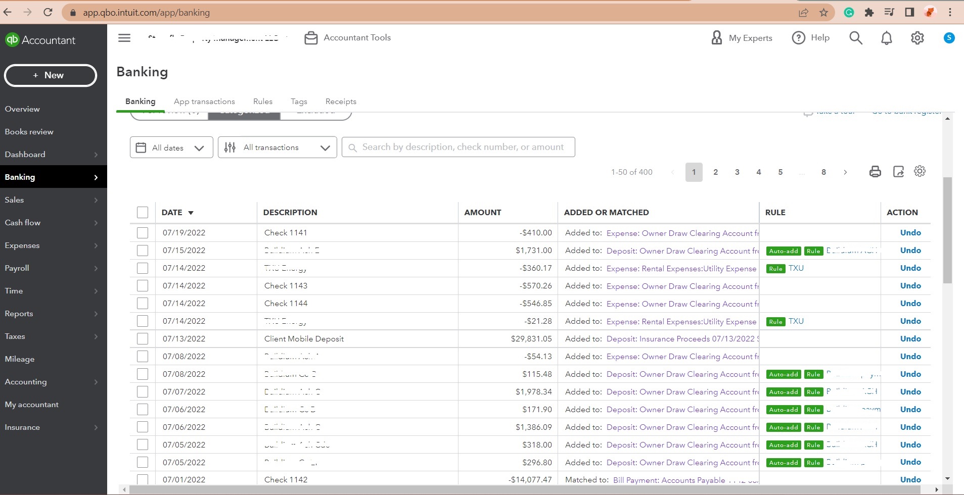Viewport: 964px width, 495px height.
Task: Open Books review in sidebar
Action: point(29,132)
